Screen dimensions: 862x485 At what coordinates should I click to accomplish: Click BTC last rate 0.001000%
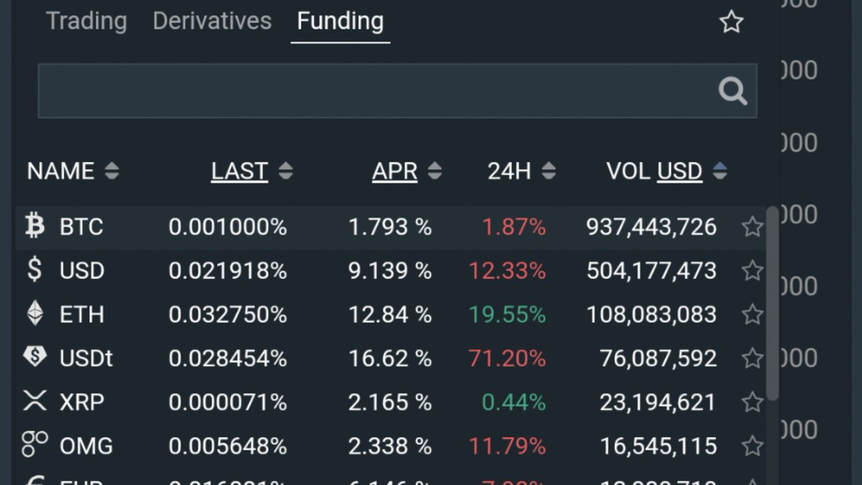228,227
